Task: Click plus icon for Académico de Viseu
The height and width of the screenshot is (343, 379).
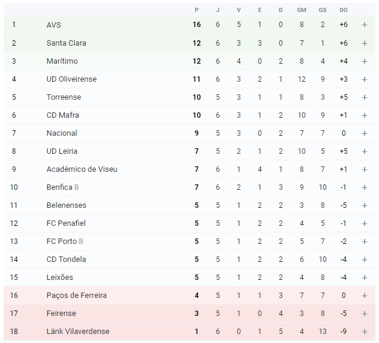Action: tap(365, 169)
